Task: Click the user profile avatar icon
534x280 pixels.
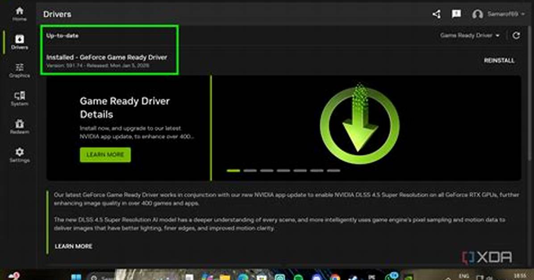Action: [477, 14]
